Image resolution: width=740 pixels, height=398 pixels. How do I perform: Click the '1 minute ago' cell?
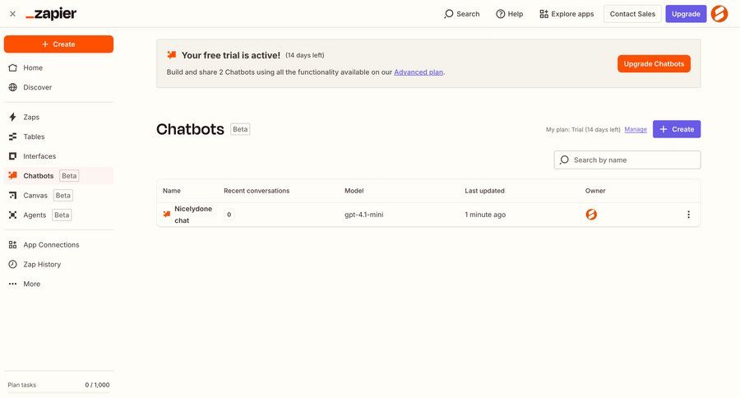coord(485,215)
